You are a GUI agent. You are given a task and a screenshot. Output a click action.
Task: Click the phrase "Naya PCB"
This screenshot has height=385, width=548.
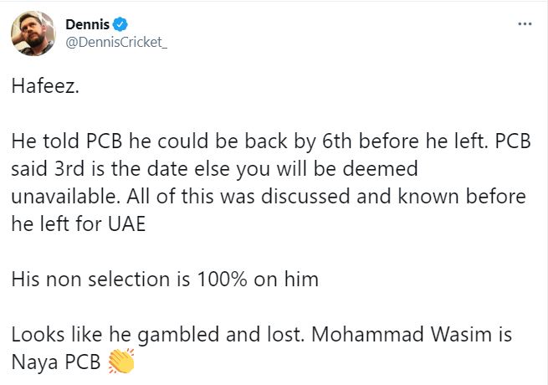[x=56, y=363]
